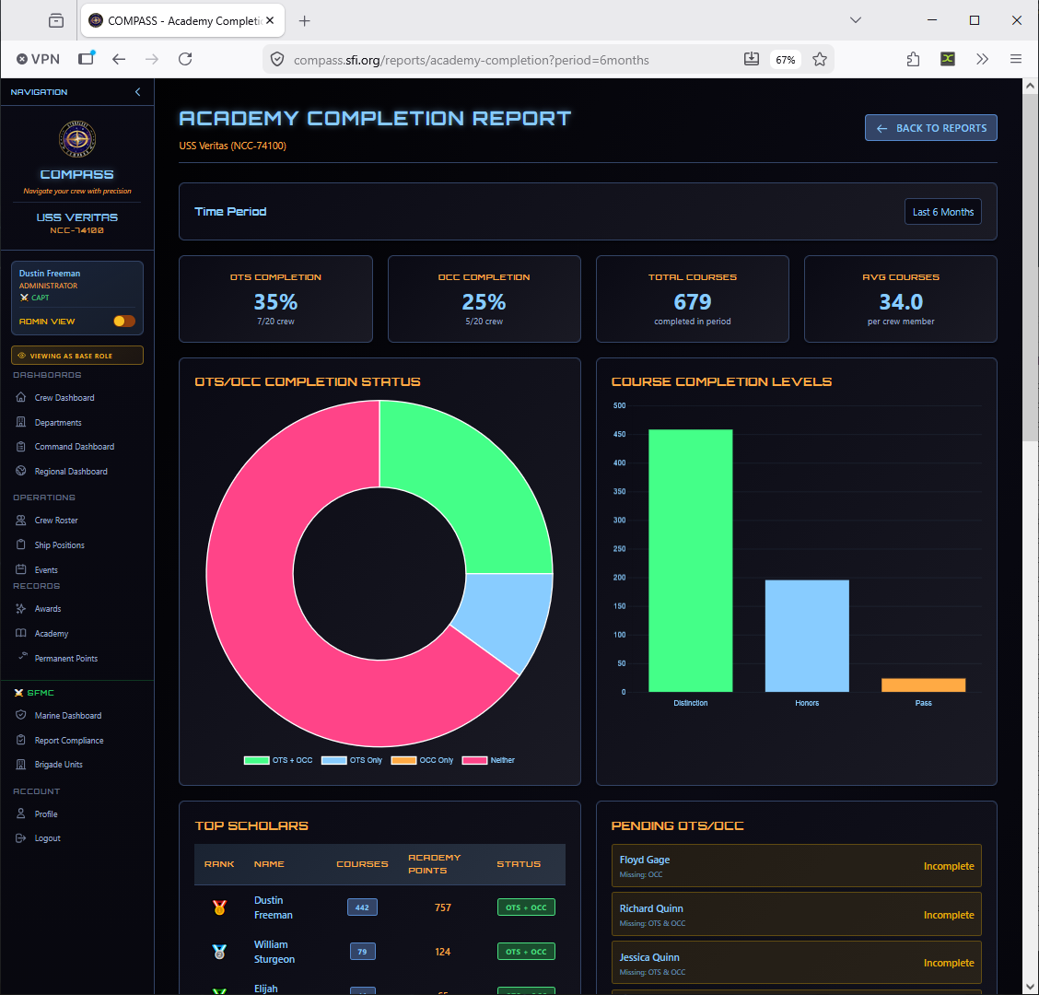Click the pink Neither donut segment

[265, 597]
